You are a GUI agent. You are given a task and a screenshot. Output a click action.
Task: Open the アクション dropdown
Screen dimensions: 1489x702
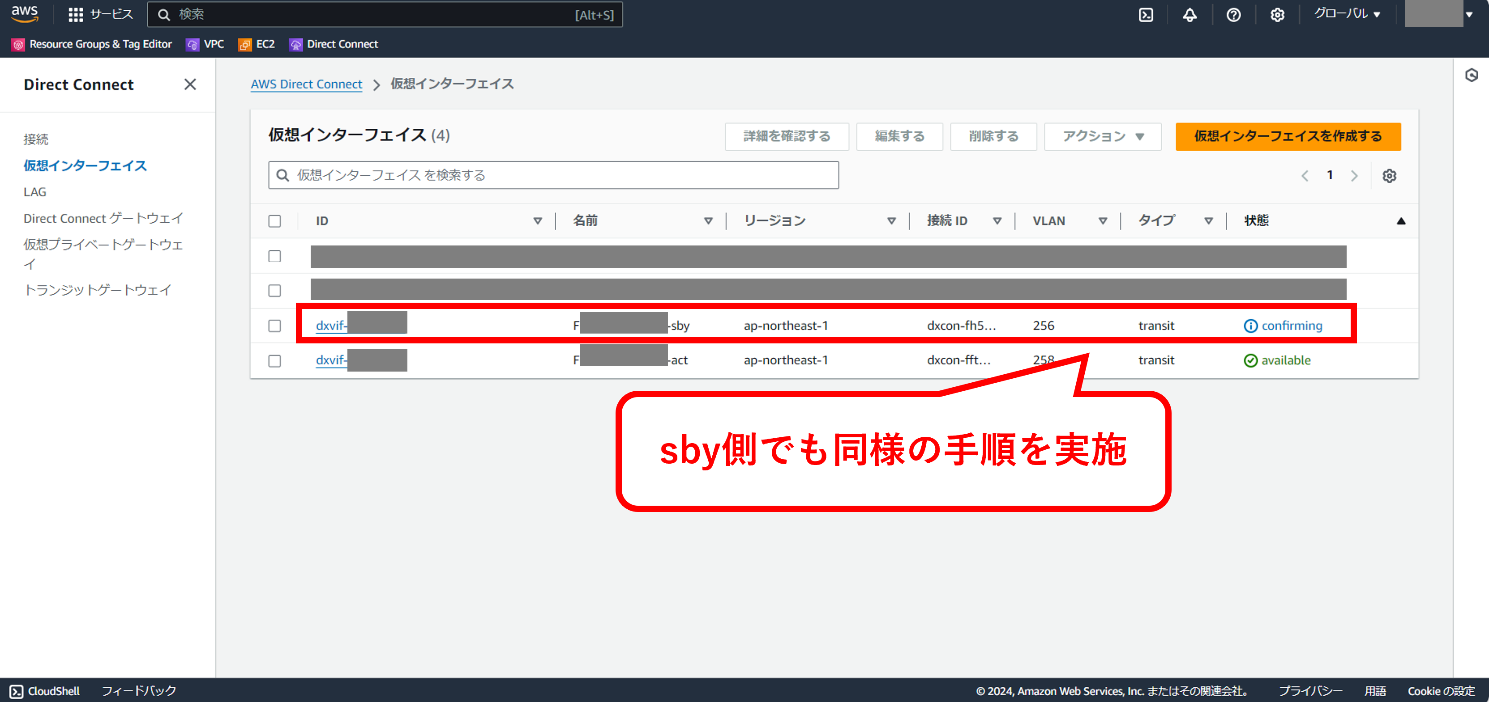[x=1102, y=136]
